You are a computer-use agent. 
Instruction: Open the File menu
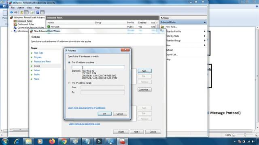(13, 8)
